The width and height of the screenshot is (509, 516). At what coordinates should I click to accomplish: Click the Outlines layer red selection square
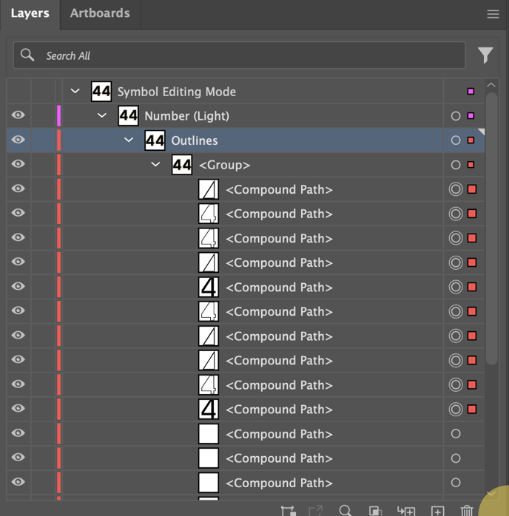tap(471, 140)
